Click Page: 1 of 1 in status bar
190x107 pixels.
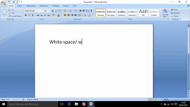[x=6, y=99]
